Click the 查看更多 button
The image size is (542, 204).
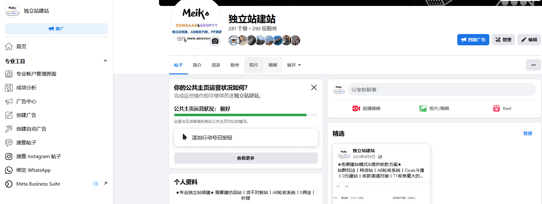pyautogui.click(x=246, y=158)
